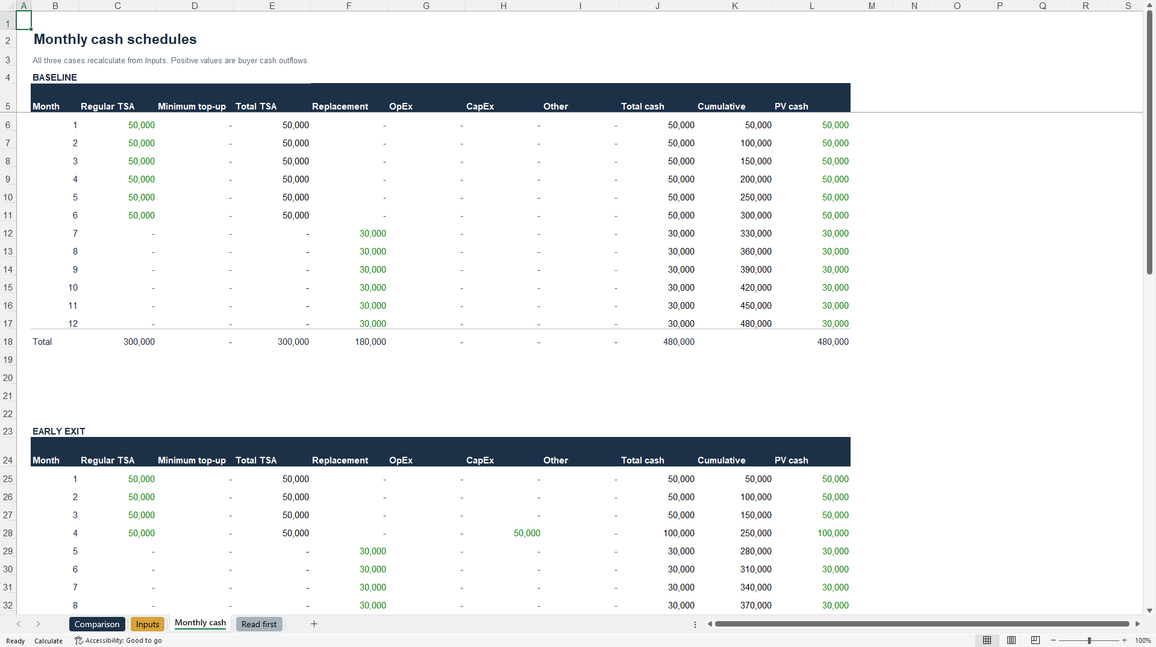Click the vertical scrollbar thumb

(x=1149, y=143)
